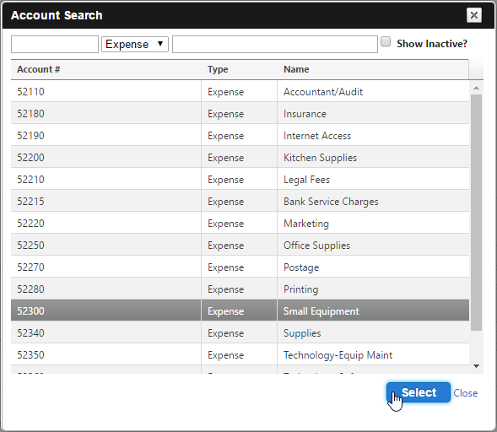497x432 pixels.
Task: Select the Technology-Equip Maint row
Action: pos(240,354)
